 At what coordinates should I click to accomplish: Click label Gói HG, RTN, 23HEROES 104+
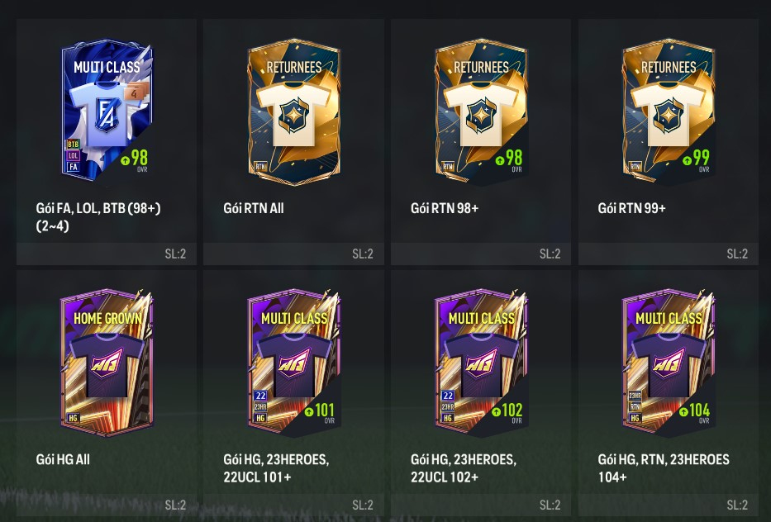pos(664,468)
